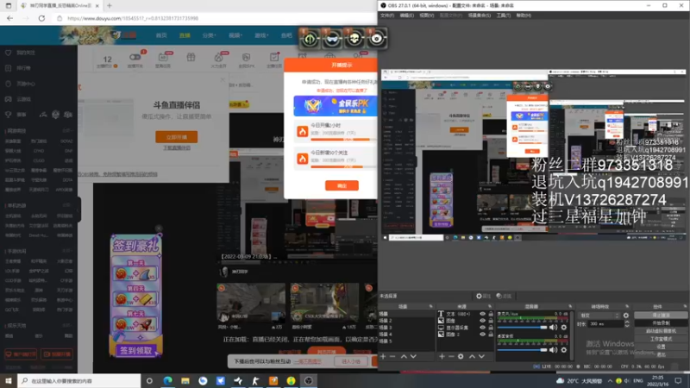Open the OBS 场景集合(S) menu

480,16
